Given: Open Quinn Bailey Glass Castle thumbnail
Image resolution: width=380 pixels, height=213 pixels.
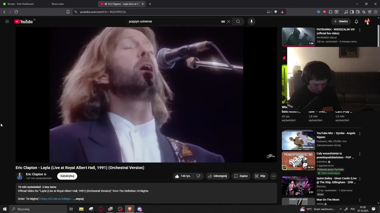Looking at the screenshot, I should (x=298, y=186).
